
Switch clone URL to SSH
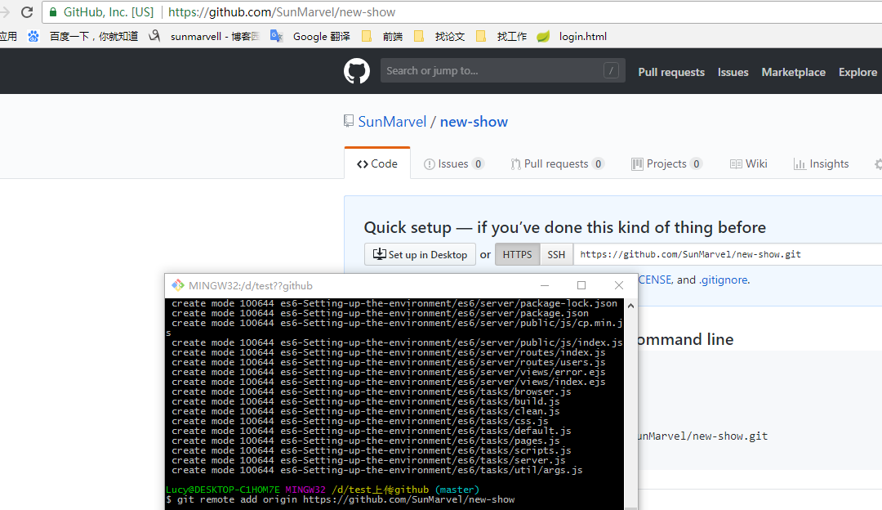coord(556,254)
